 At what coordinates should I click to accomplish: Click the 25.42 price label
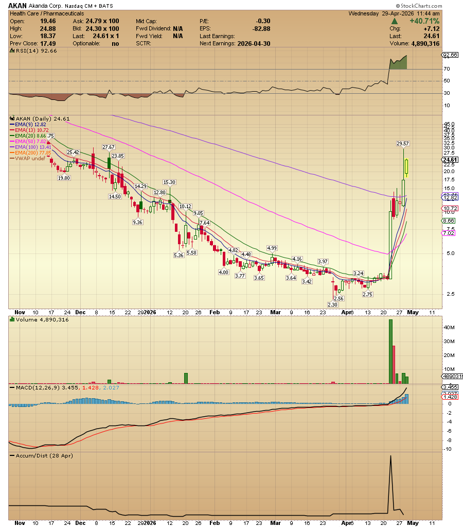click(73, 152)
